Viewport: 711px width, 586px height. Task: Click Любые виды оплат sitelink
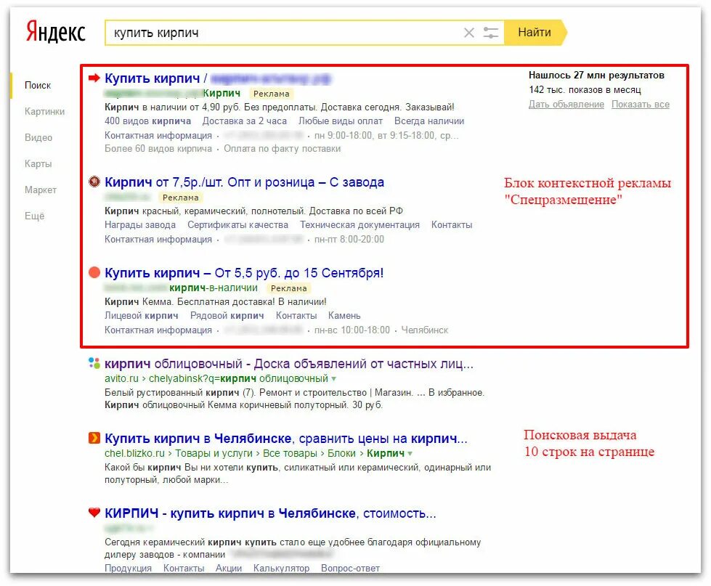[x=341, y=121]
